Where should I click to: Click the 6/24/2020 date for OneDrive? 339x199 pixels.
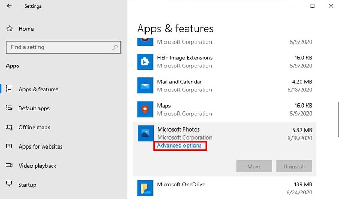[300, 192]
